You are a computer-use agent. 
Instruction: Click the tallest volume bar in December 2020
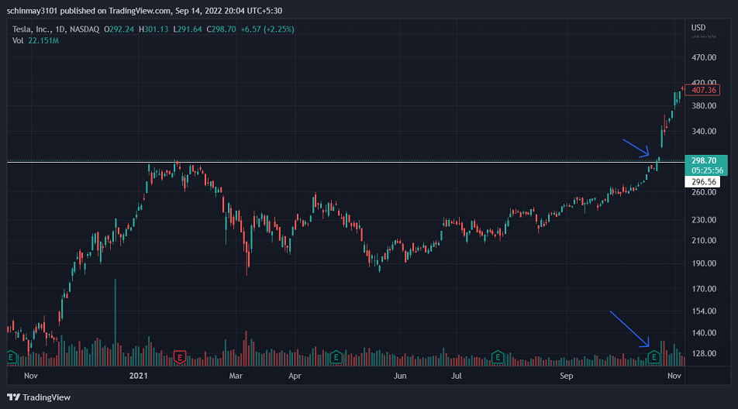tap(116, 322)
